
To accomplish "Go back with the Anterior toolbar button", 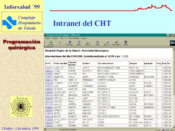I will (51, 43).
